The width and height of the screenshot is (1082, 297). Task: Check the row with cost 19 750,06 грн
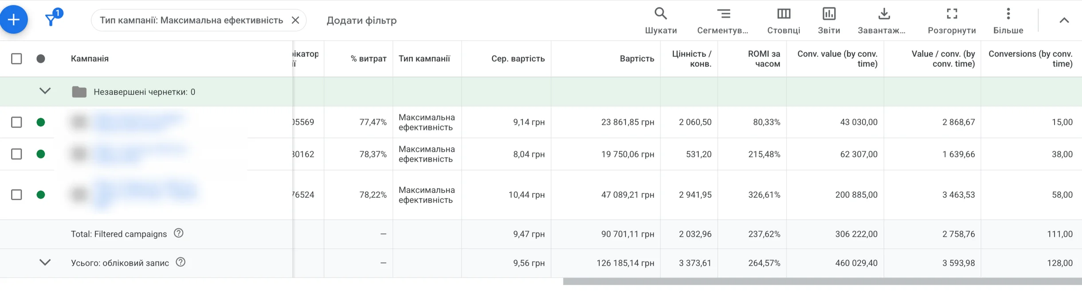[16, 154]
